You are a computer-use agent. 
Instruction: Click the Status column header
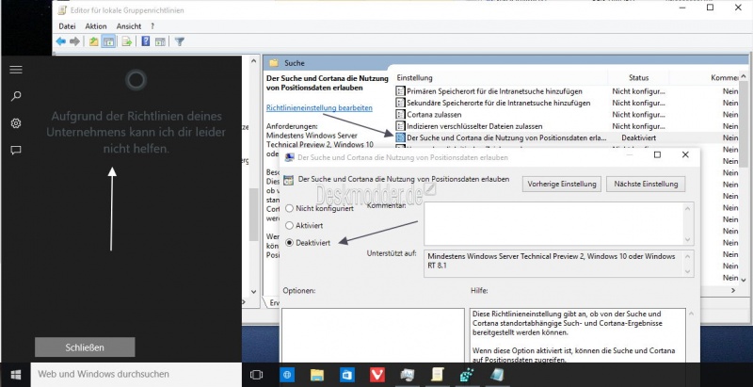639,77
